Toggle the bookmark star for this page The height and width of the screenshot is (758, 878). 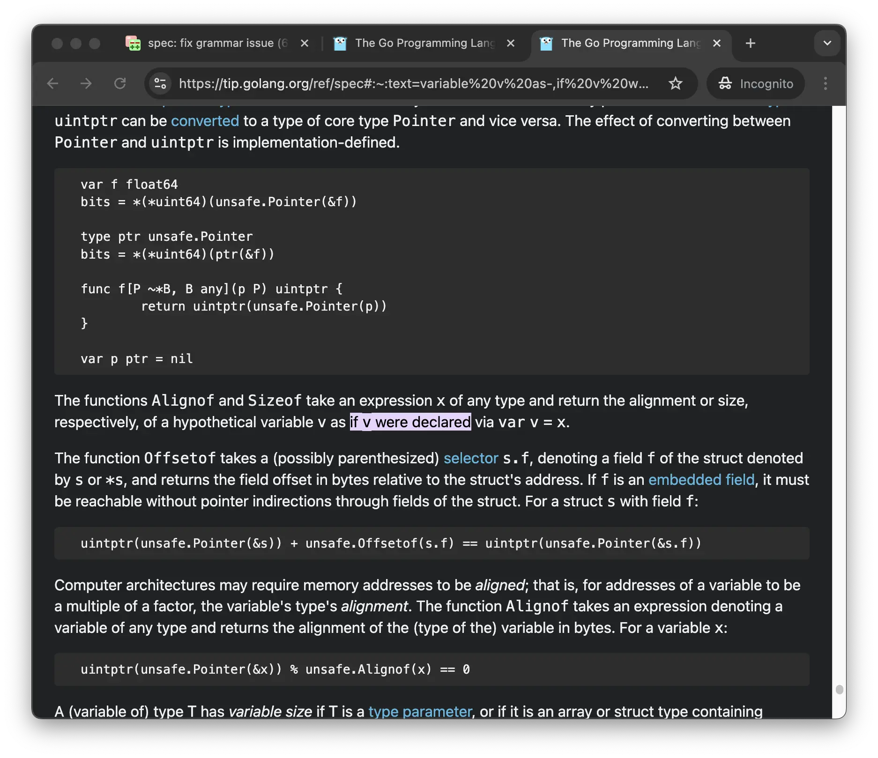click(676, 83)
